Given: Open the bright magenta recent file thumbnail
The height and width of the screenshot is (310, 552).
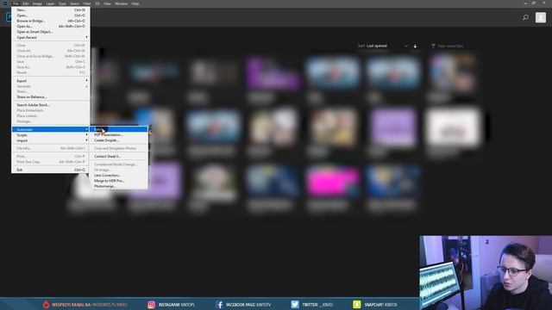Looking at the screenshot, I should (333, 182).
